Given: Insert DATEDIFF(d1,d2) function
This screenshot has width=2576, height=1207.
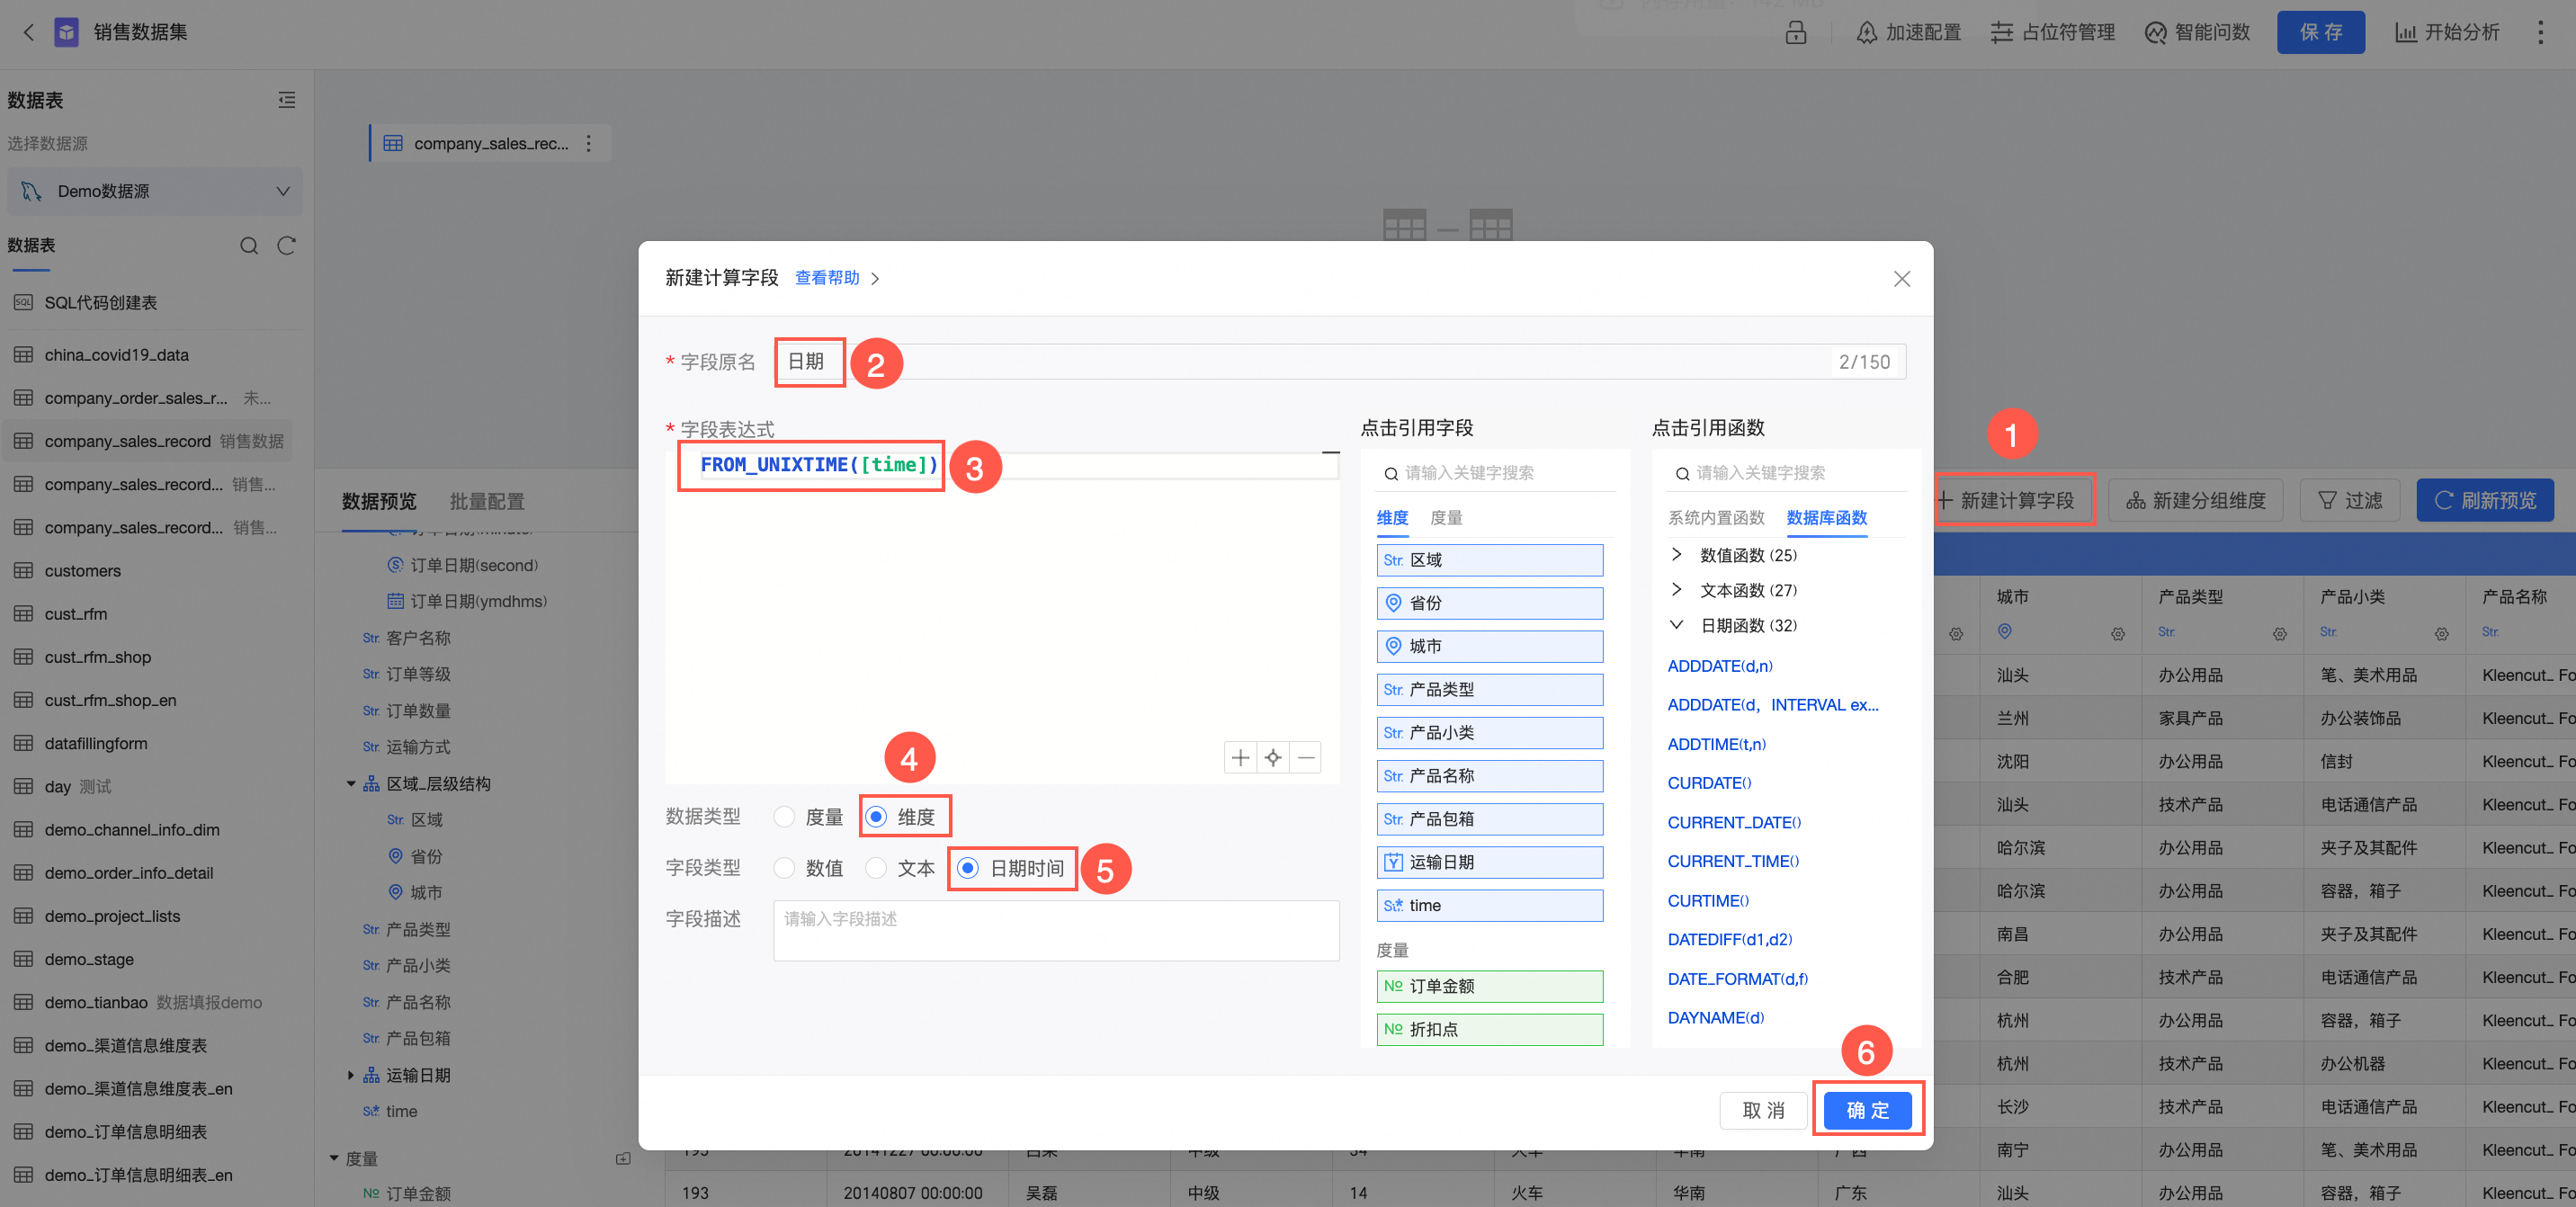Looking at the screenshot, I should click(1729, 939).
